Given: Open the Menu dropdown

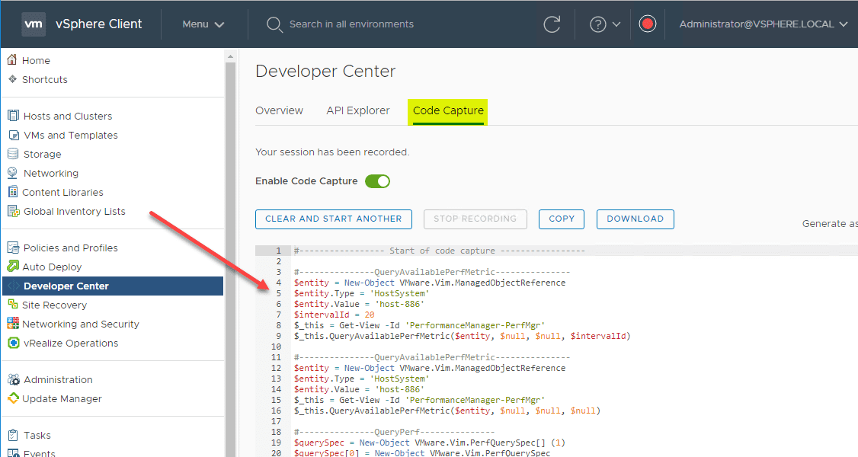Looking at the screenshot, I should [x=203, y=24].
